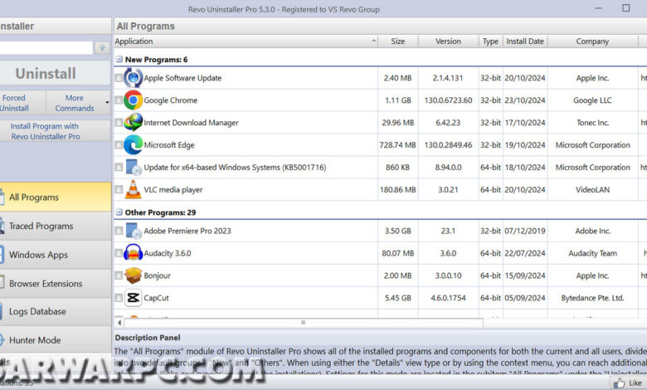Viewport: 647px width, 390px height.
Task: Sort by the Size column header
Action: (398, 41)
